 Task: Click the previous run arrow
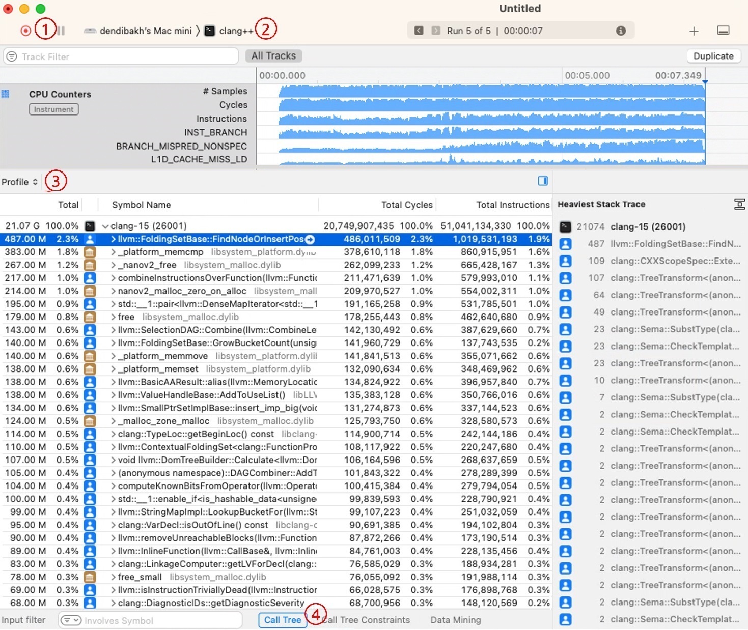(x=419, y=31)
